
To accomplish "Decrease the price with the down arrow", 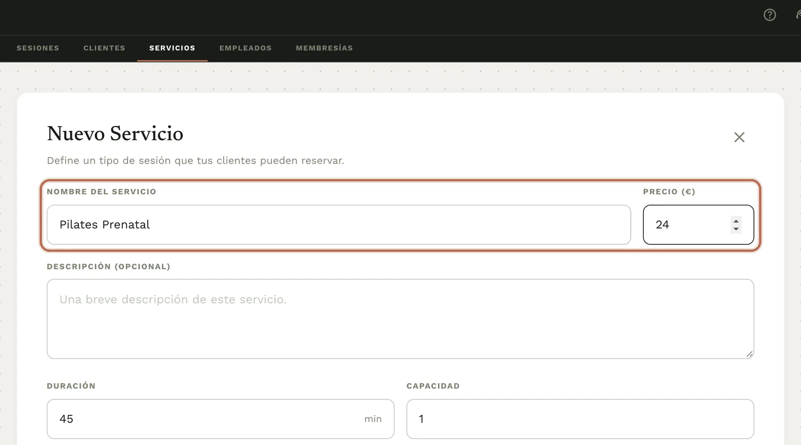I will coord(736,229).
